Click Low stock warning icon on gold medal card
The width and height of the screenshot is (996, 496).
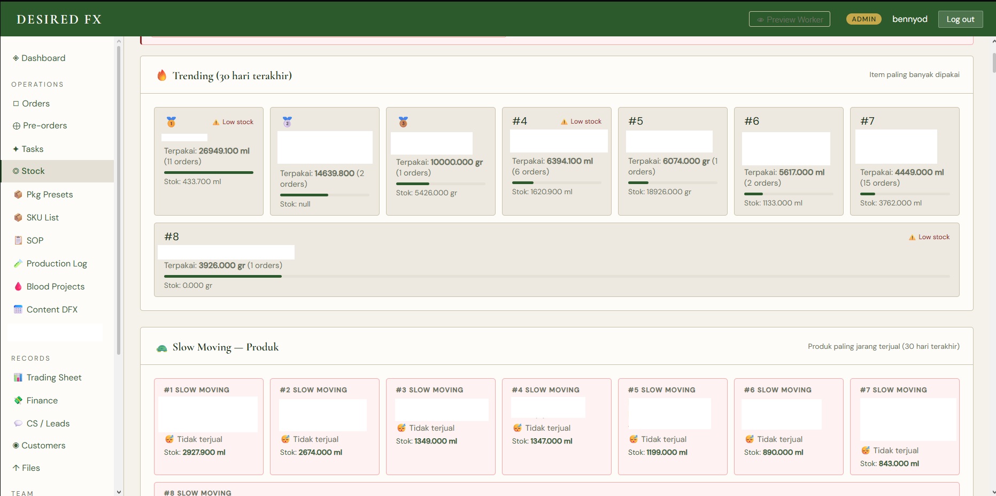tap(216, 123)
